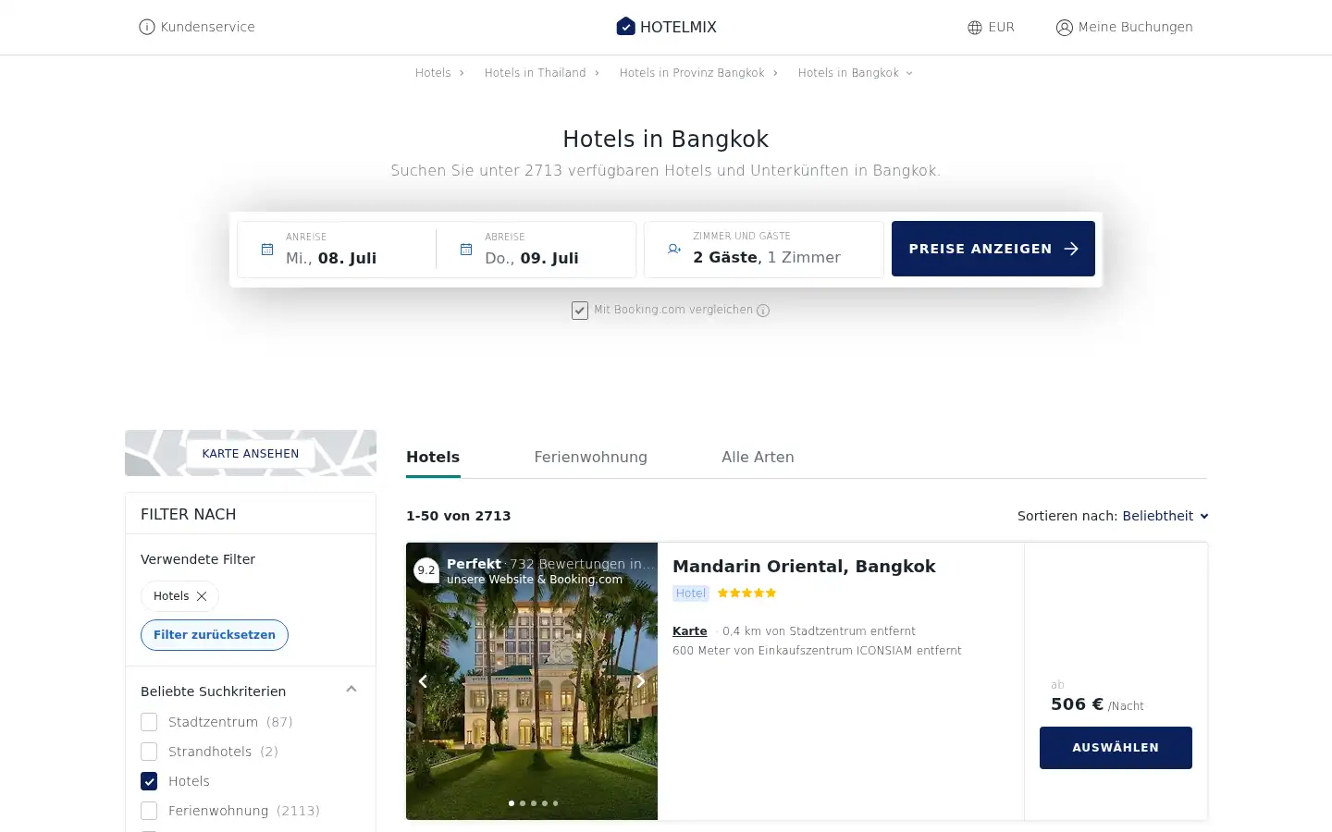Select first photo carousel dot
This screenshot has height=832, width=1332.
pyautogui.click(x=512, y=803)
